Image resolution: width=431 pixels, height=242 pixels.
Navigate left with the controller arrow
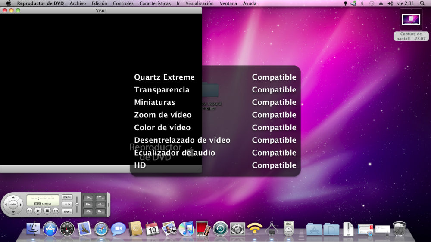click(6, 205)
